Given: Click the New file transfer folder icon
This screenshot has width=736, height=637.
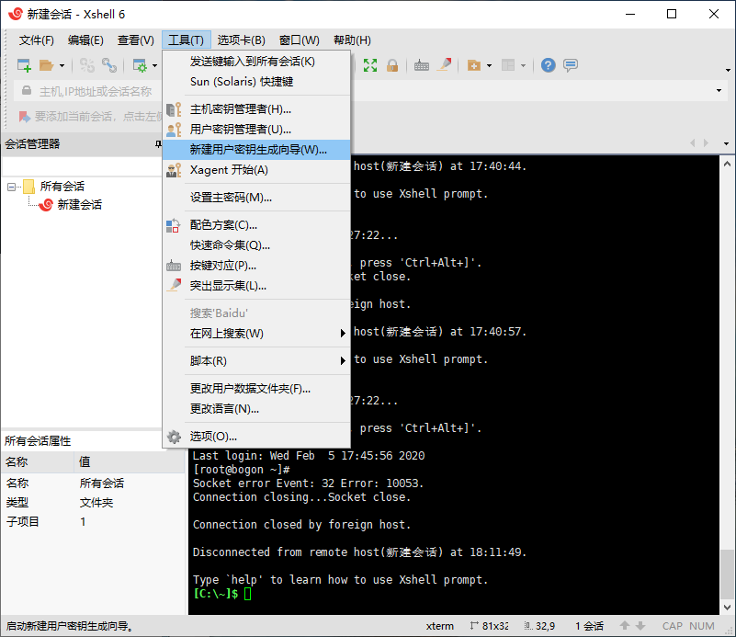Looking at the screenshot, I should point(473,65).
